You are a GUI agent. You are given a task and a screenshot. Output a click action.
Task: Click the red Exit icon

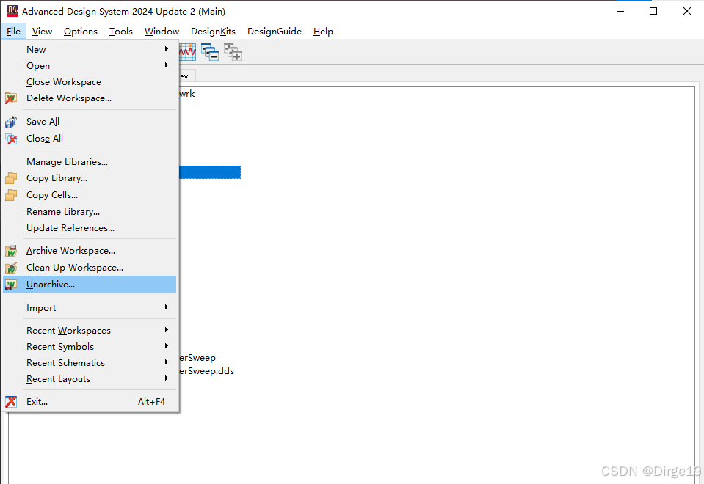(11, 401)
